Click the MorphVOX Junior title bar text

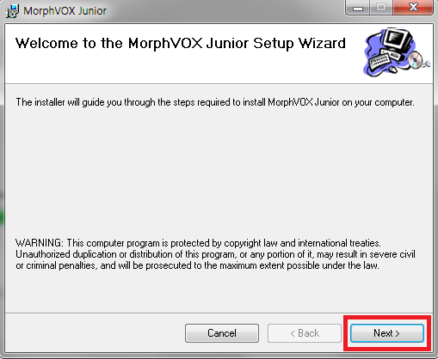point(65,11)
